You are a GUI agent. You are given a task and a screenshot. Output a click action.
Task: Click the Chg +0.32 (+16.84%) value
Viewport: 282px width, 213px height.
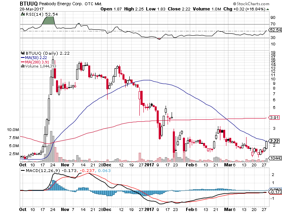tap(245, 9)
